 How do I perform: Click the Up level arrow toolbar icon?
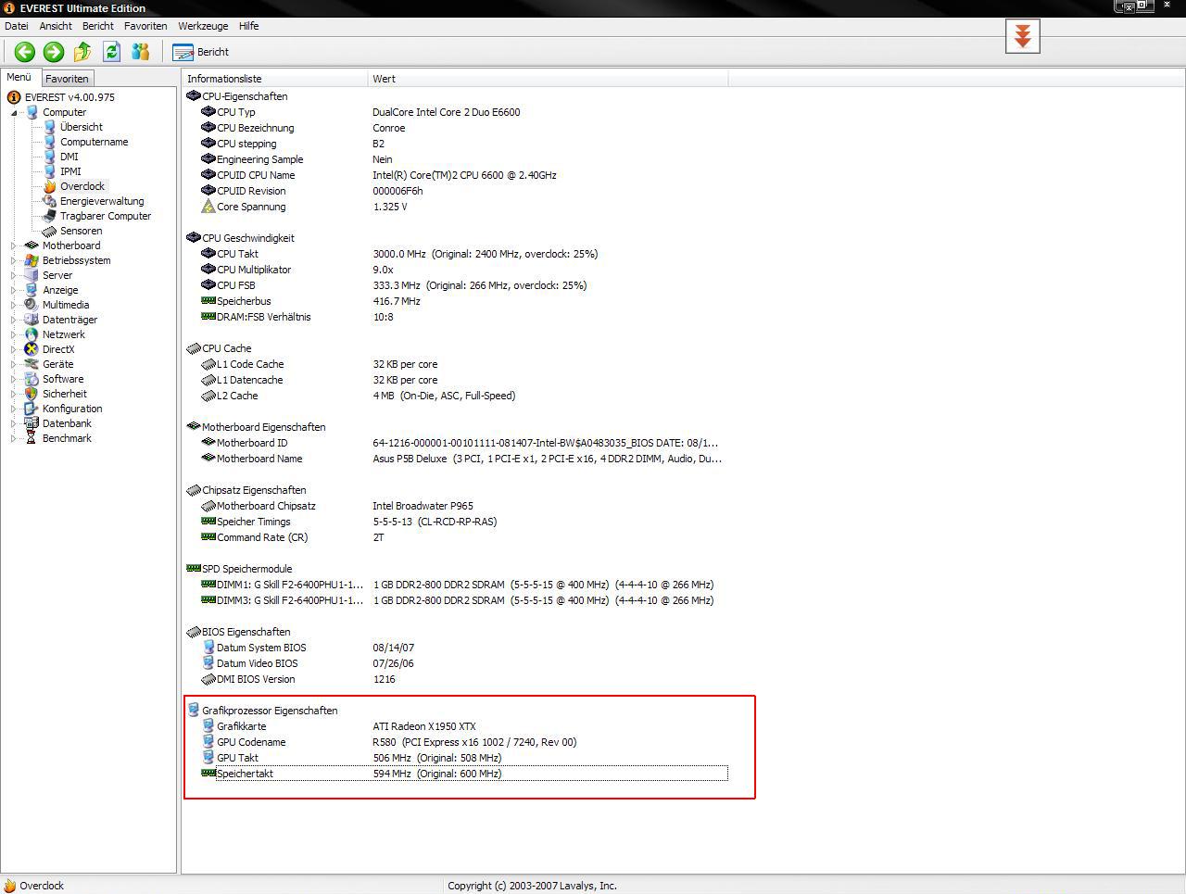(82, 52)
